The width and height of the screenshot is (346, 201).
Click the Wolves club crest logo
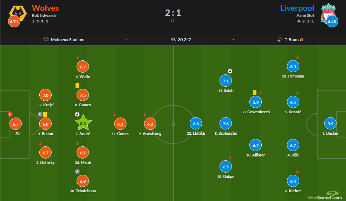click(18, 13)
